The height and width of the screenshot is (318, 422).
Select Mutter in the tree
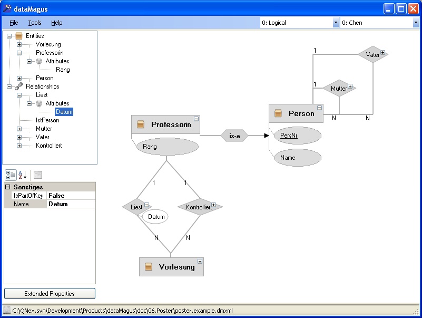coord(44,129)
